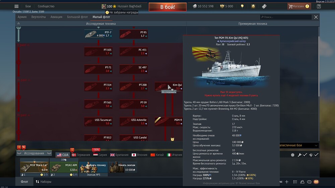Select the PT-71 boat card
The image size is (335, 188).
(98, 69)
